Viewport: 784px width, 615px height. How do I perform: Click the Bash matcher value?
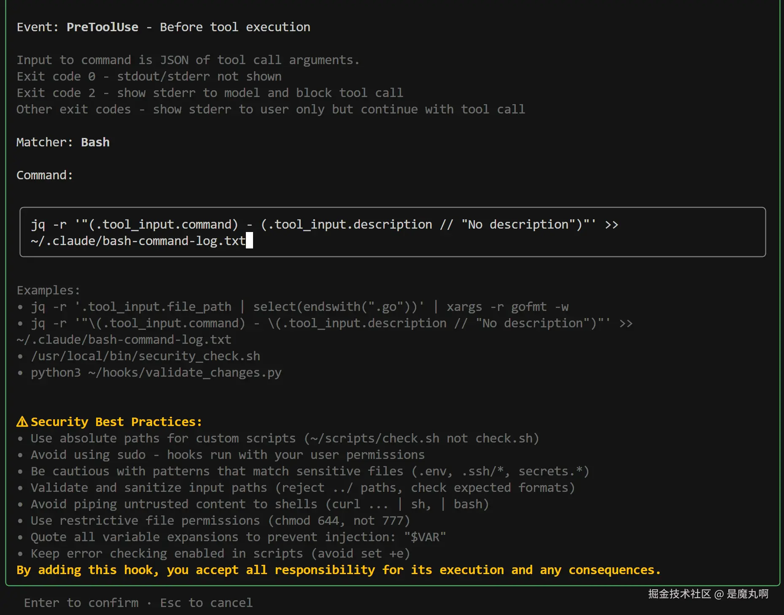click(95, 142)
